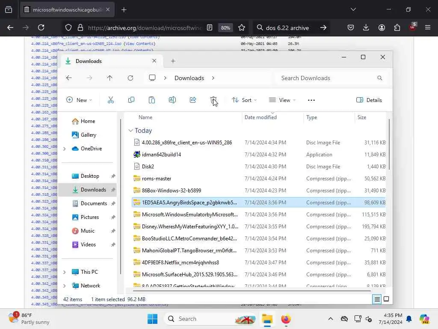Open Windows Start menu
This screenshot has width=438, height=329.
point(153,319)
